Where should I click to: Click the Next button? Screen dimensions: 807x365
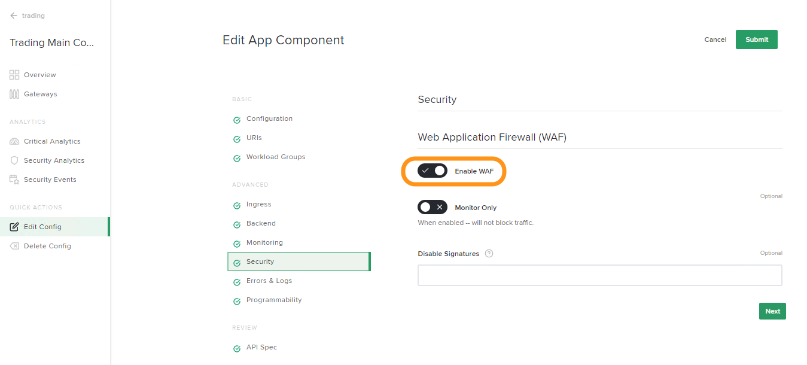coord(772,311)
